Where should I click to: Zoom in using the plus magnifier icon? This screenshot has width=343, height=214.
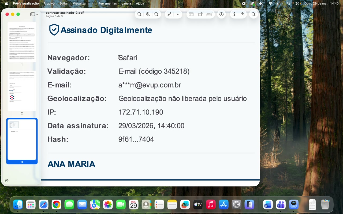click(x=156, y=14)
